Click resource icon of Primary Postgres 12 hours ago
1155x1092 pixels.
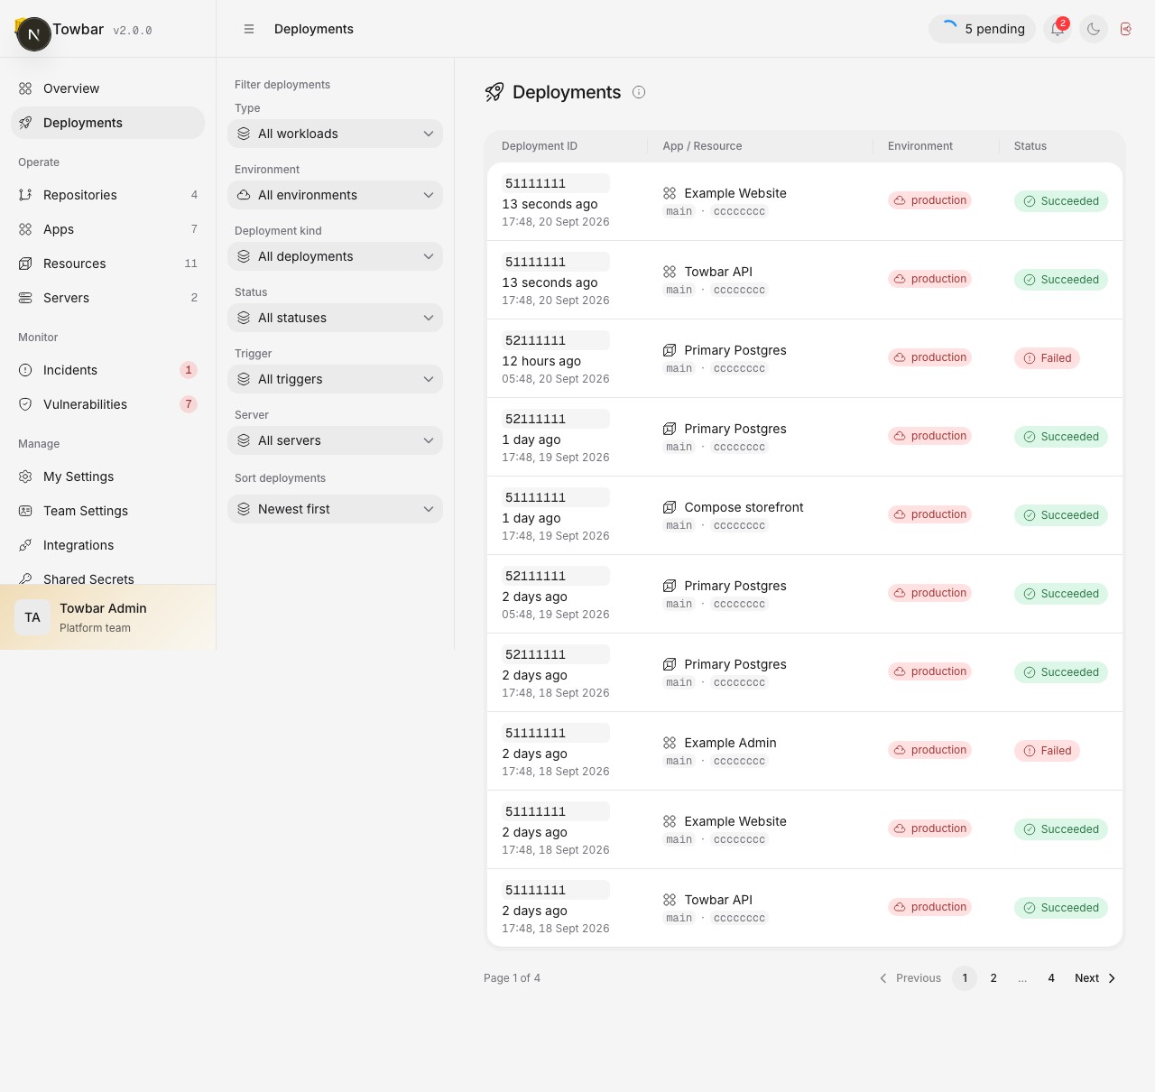tap(670, 350)
